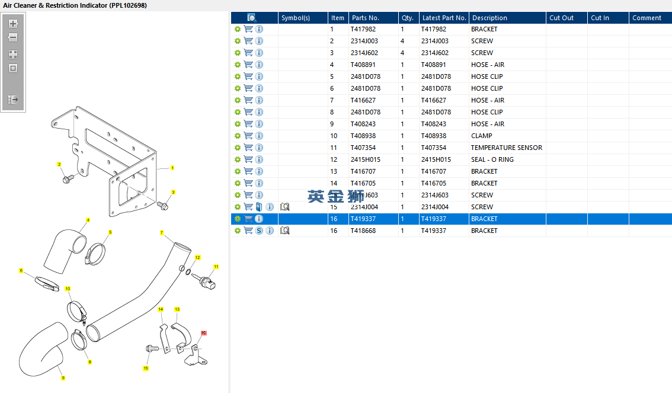Open info for T417982 BRACKET
The height and width of the screenshot is (393, 672).
(x=259, y=28)
